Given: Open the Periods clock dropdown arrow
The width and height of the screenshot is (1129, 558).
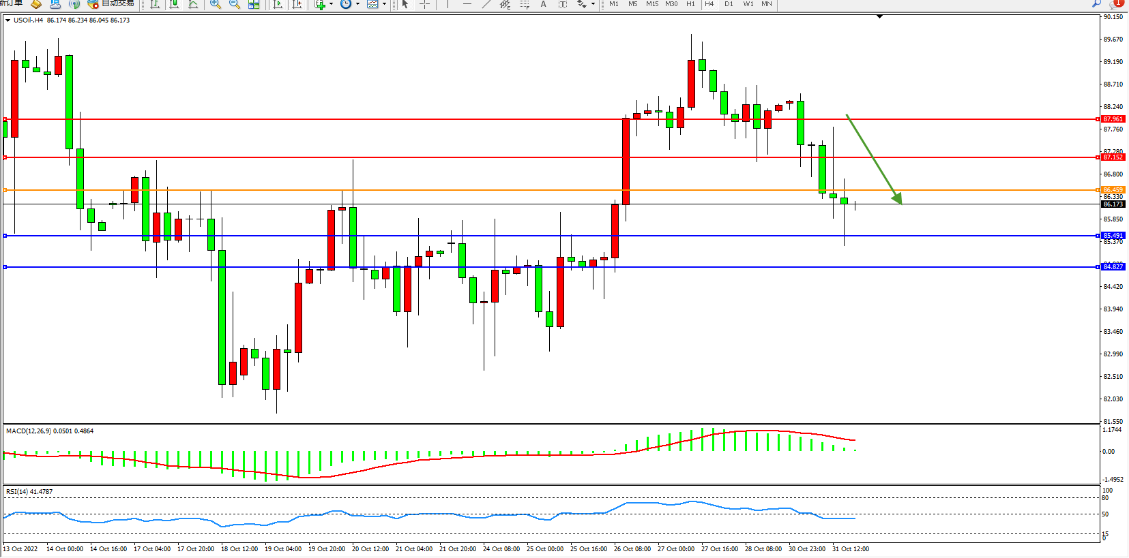Looking at the screenshot, I should [357, 4].
